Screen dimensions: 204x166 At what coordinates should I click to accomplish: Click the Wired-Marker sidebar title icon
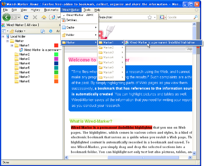tap(3, 25)
